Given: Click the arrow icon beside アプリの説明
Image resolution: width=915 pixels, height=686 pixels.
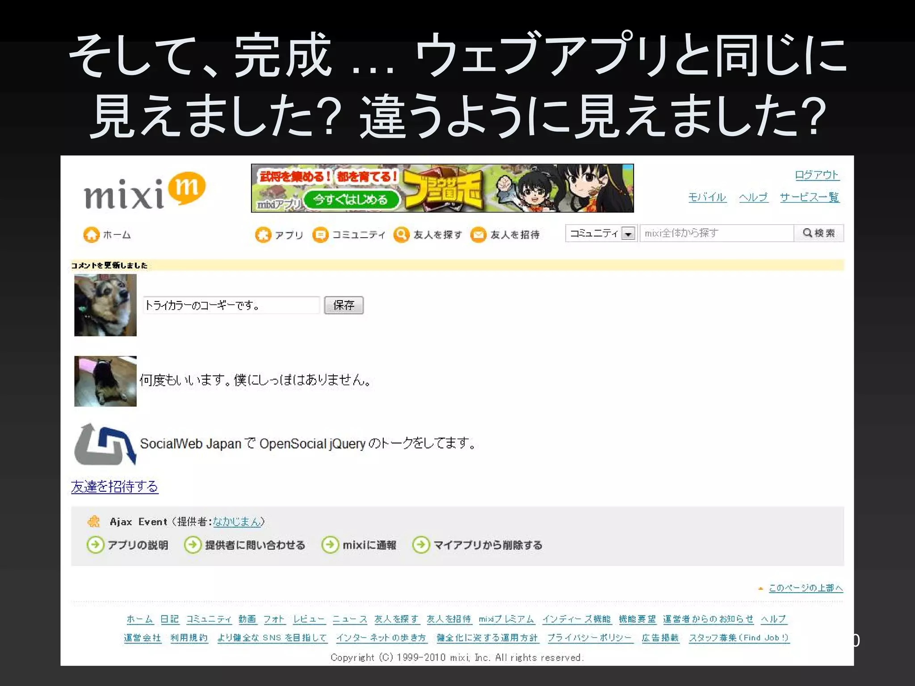Looking at the screenshot, I should tap(95, 545).
